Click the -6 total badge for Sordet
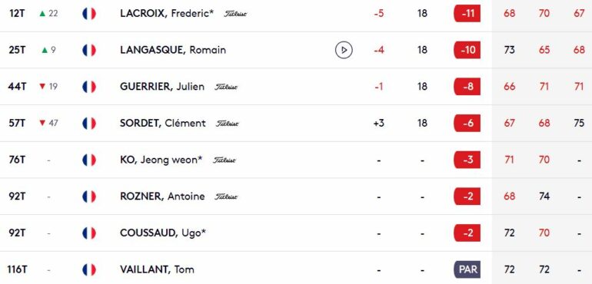The height and width of the screenshot is (284, 592). [467, 124]
